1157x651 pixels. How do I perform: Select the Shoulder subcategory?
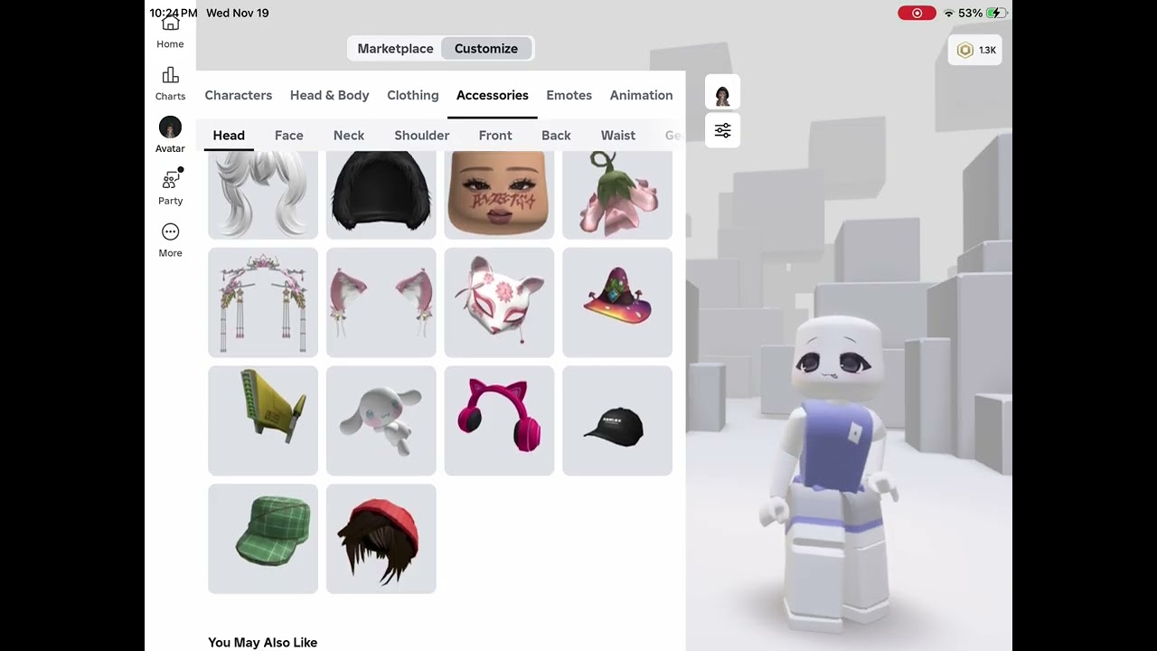point(421,136)
